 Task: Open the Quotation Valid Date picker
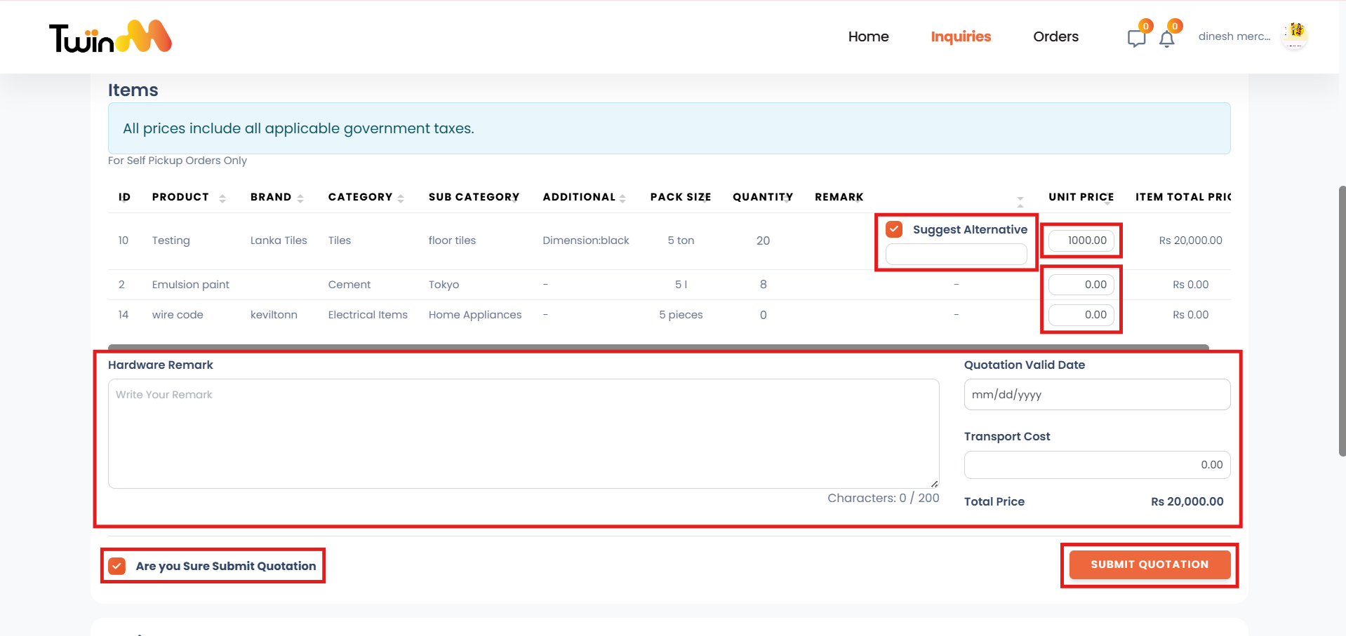[1096, 395]
